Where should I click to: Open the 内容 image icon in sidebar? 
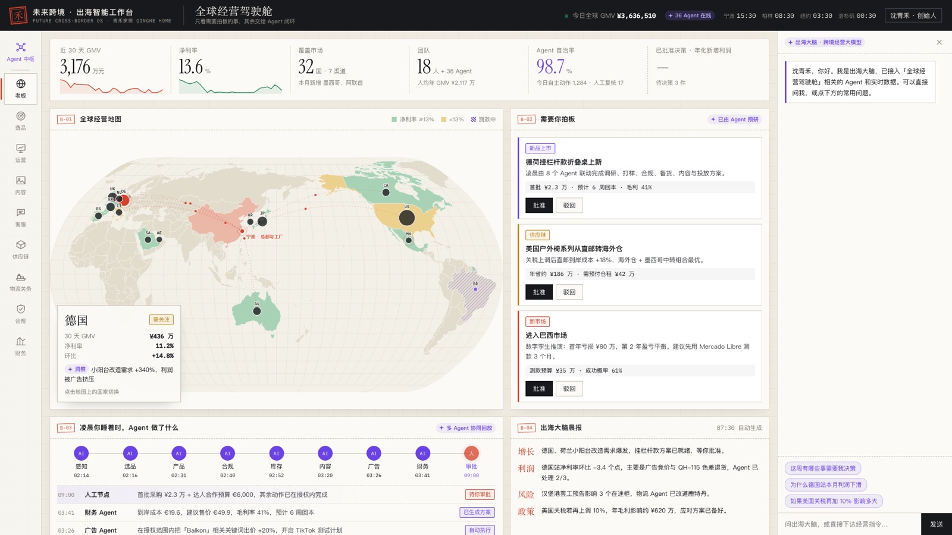20,185
